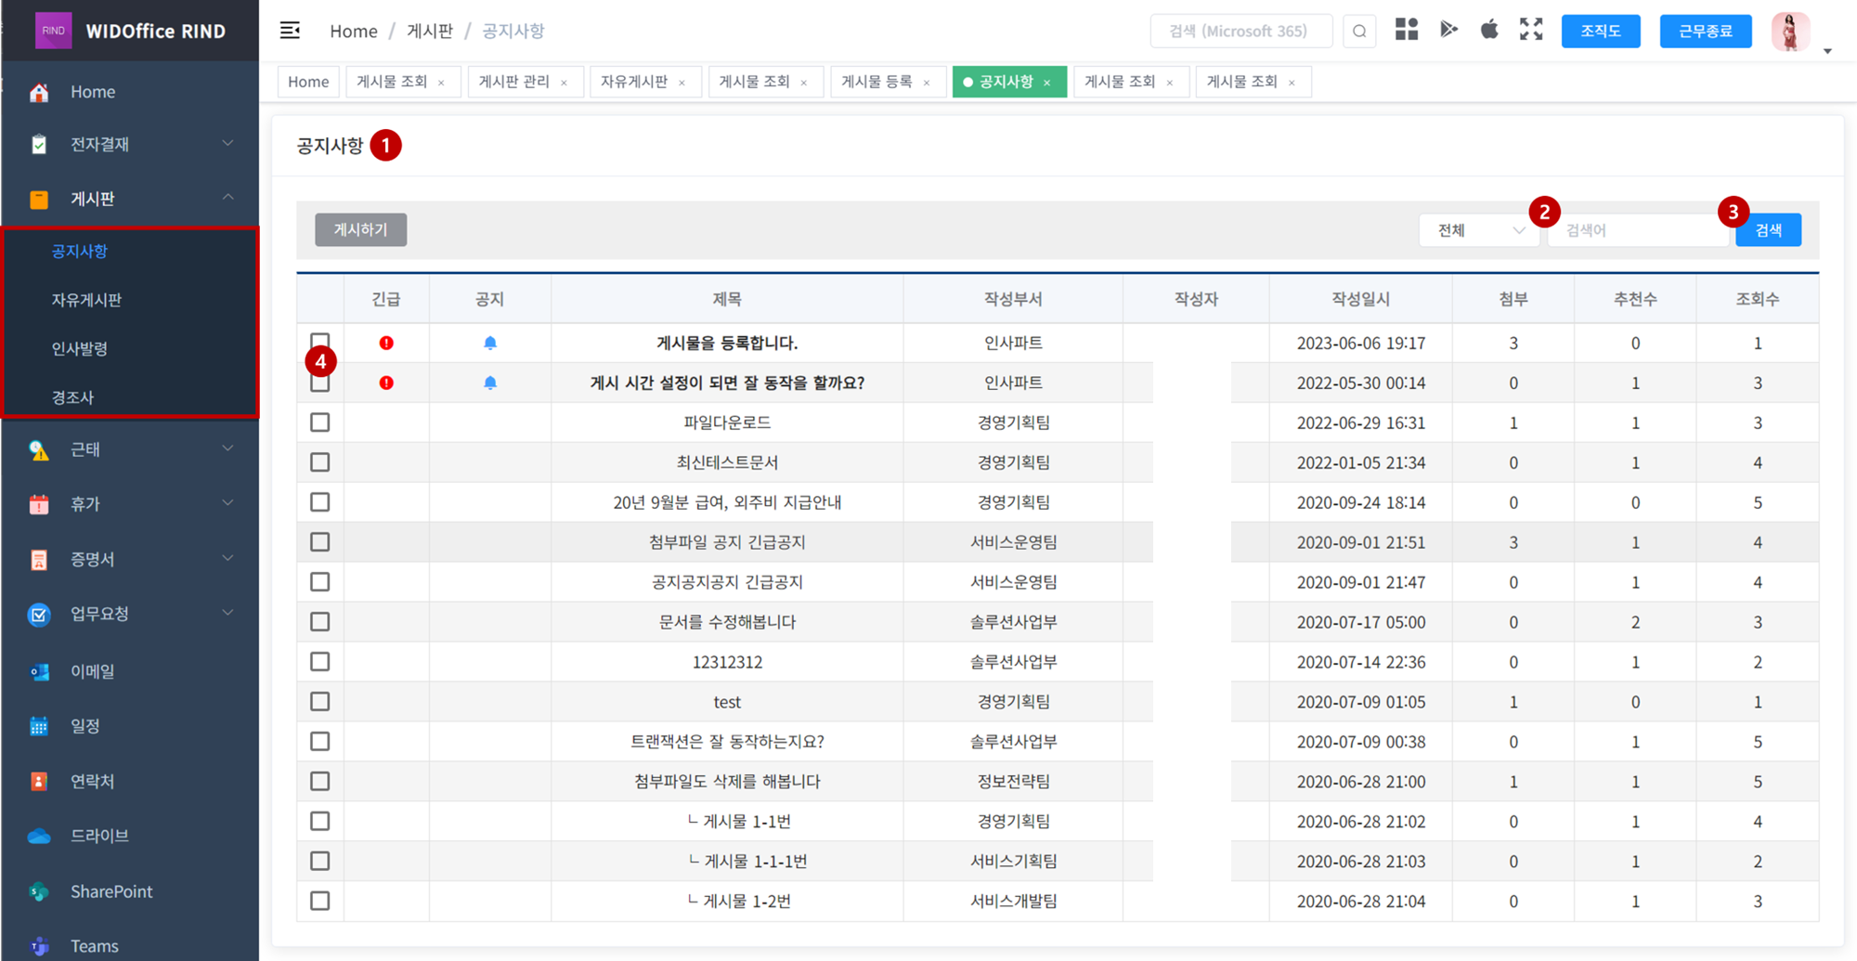The image size is (1857, 961).
Task: Open the 전체 search filter dropdown
Action: 1478,230
